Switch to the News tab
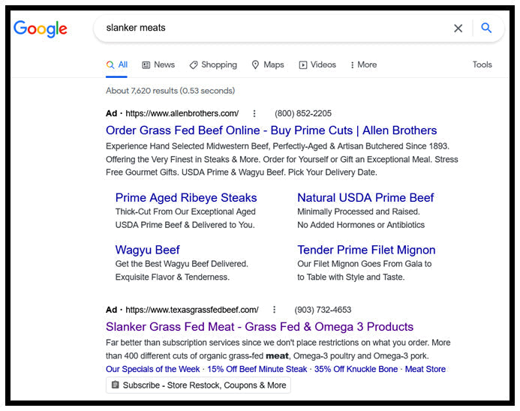 click(x=158, y=65)
